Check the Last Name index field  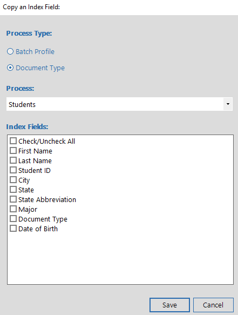click(13, 160)
